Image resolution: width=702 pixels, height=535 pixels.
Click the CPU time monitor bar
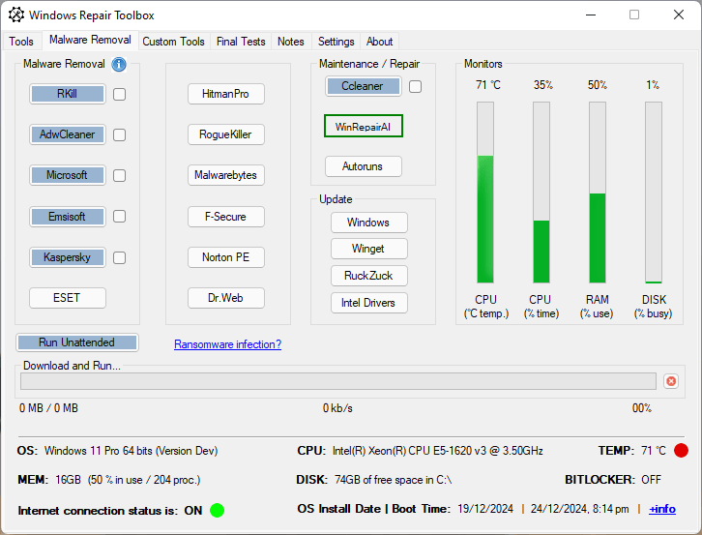click(x=541, y=193)
